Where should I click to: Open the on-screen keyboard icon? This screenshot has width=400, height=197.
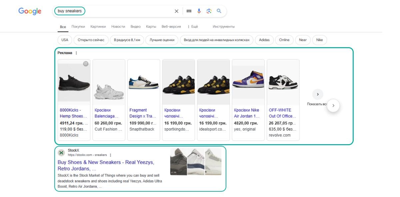coord(189,11)
